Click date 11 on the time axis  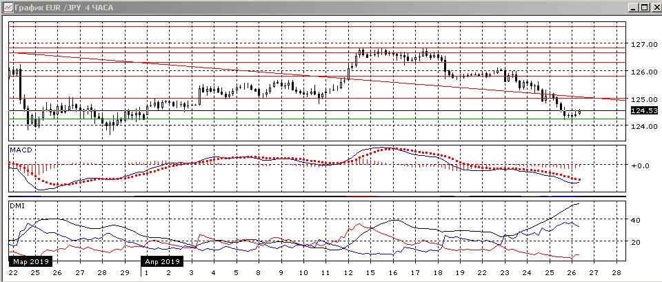click(325, 273)
